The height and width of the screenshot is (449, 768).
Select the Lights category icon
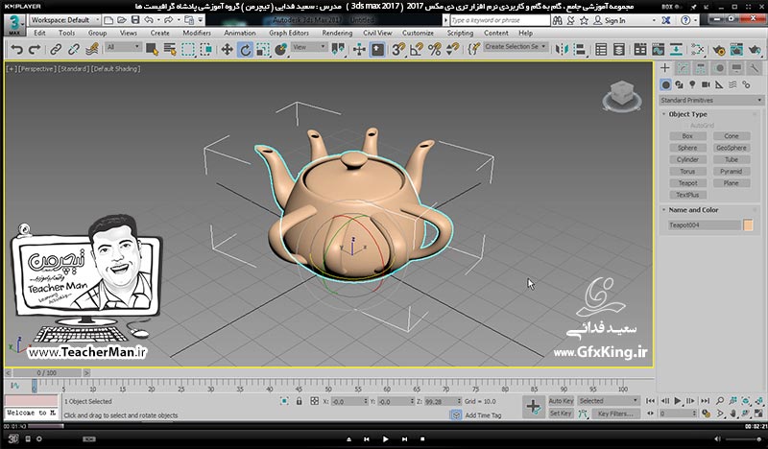[692, 84]
